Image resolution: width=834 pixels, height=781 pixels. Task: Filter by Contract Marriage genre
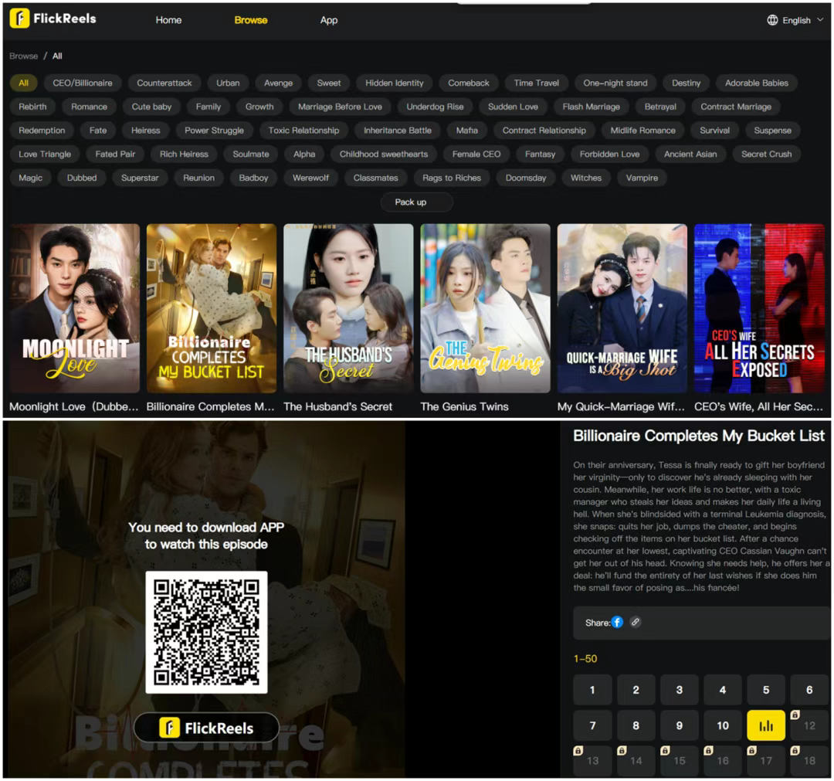[736, 107]
